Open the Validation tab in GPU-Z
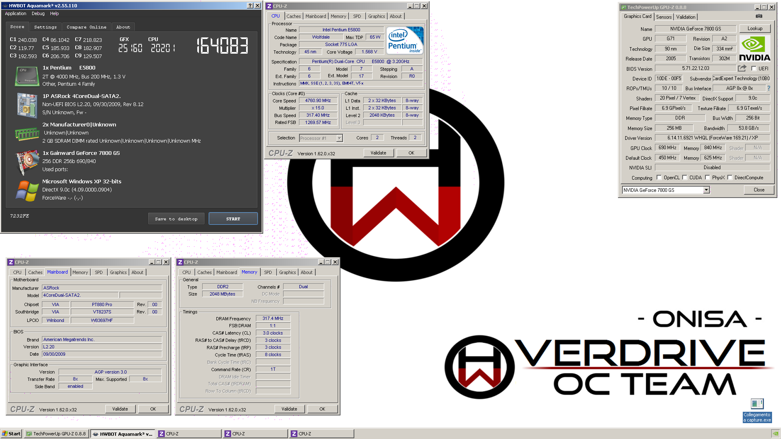This screenshot has width=781, height=439. coord(686,17)
